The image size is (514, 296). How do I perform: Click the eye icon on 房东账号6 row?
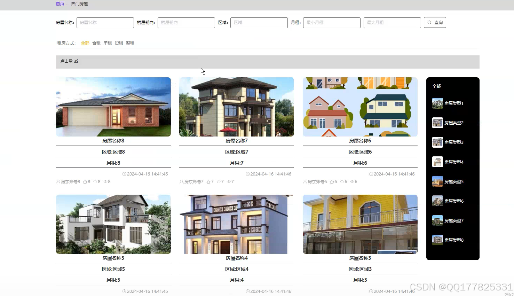(x=352, y=182)
